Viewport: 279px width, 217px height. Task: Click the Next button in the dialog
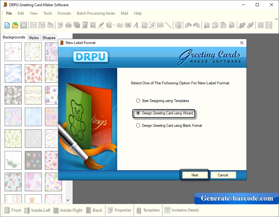coord(195,175)
